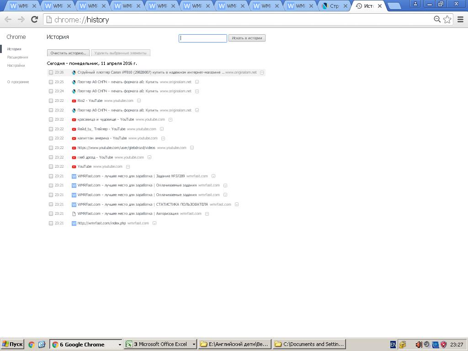Open WMRFast Задание №37289 link
Image resolution: width=468 pixels, height=351 pixels.
click(x=131, y=176)
